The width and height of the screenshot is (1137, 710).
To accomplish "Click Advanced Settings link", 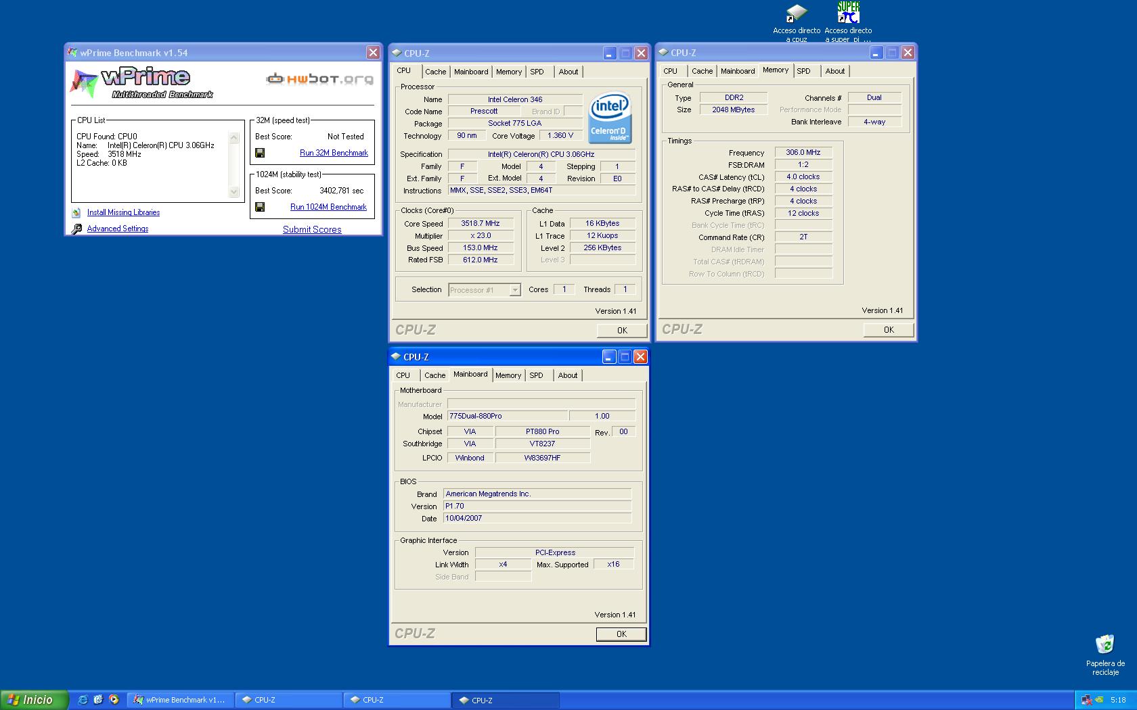I will (x=118, y=229).
